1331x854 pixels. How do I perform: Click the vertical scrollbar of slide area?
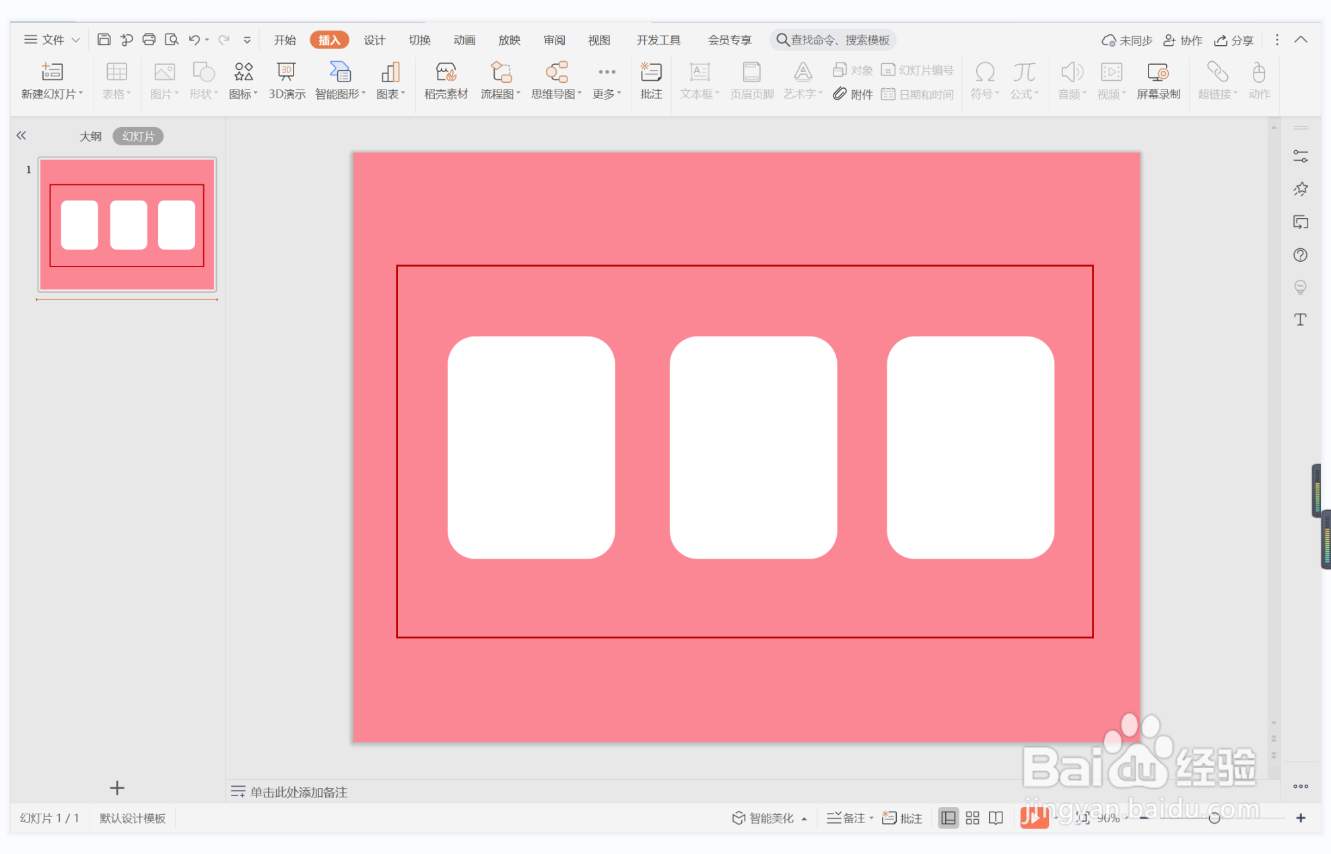click(x=1273, y=424)
